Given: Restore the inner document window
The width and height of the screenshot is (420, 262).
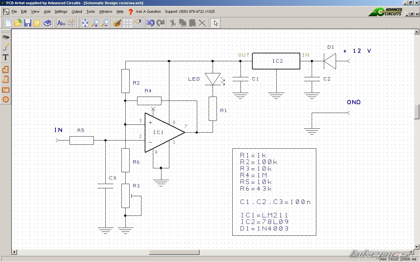Looking at the screenshot, I should click(x=412, y=14).
